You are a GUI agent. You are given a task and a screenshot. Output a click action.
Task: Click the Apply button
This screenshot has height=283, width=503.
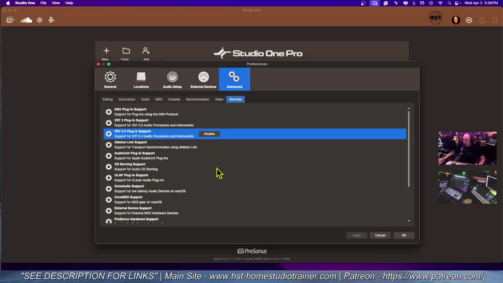click(357, 235)
